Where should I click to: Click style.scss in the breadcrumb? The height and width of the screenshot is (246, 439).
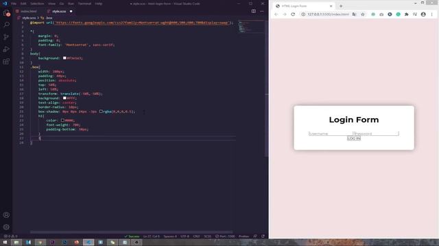tap(29, 18)
